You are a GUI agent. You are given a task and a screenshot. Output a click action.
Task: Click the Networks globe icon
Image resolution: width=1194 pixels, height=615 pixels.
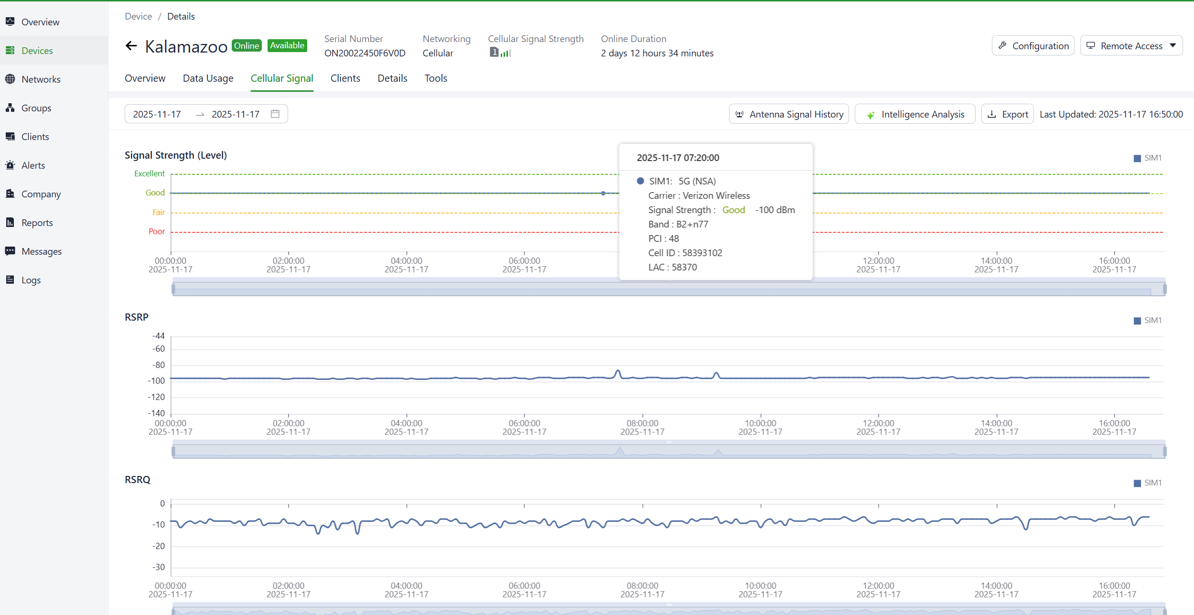[10, 79]
